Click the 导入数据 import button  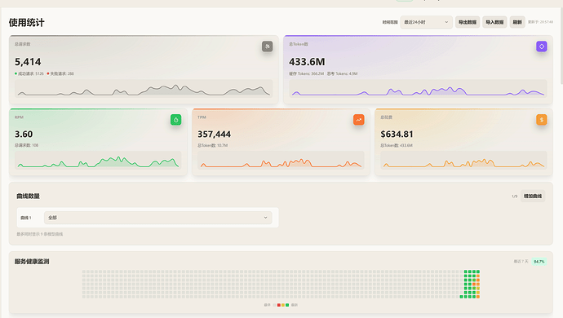point(494,22)
